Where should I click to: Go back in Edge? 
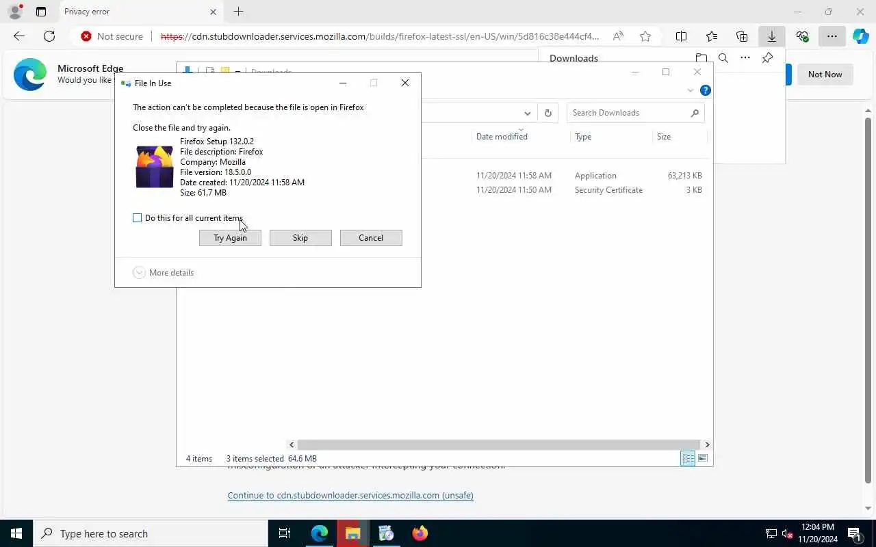(x=19, y=36)
